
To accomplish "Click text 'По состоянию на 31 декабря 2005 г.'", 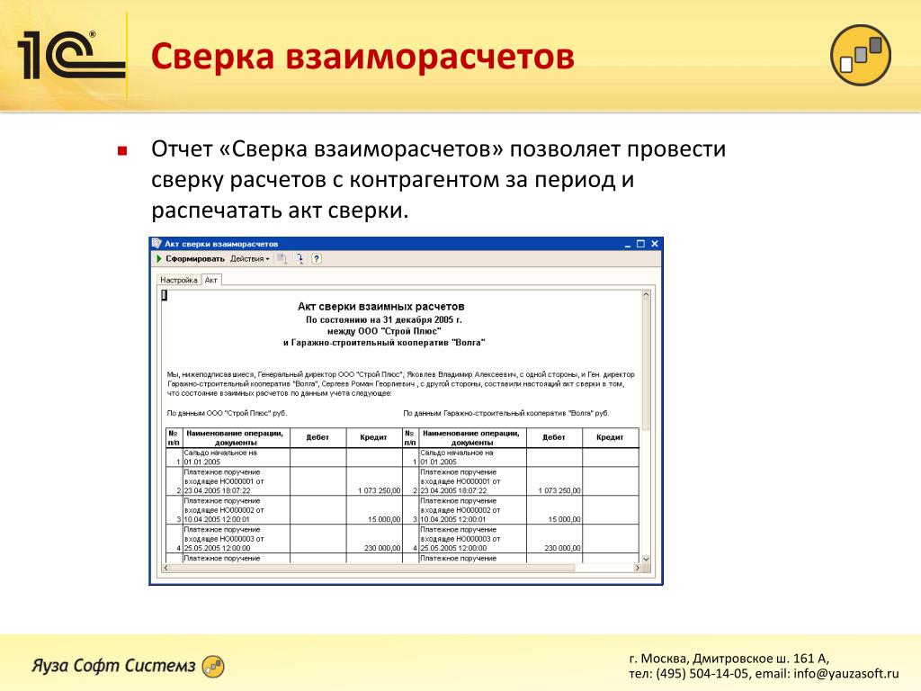I will click(x=383, y=319).
